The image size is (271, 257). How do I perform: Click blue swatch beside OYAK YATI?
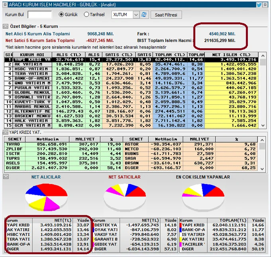tap(93, 230)
